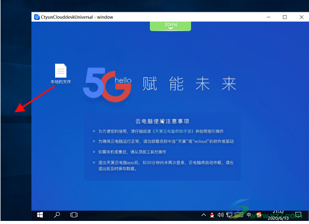Open the network status tray icon
309x224 pixels.
pyautogui.click(x=229, y=215)
